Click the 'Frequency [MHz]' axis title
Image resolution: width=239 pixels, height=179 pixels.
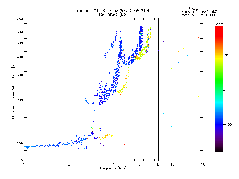113,168
